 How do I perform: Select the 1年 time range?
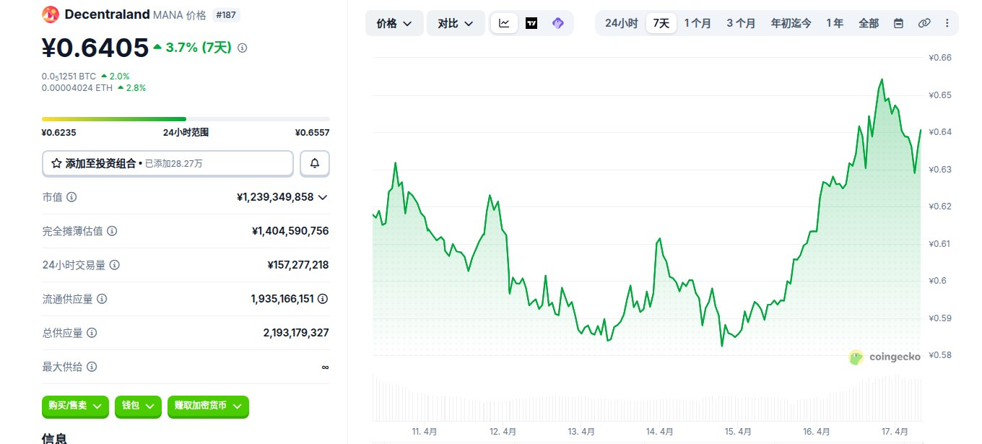[x=835, y=23]
